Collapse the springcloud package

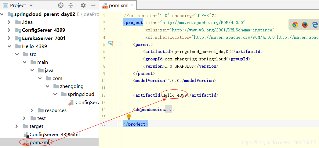(55, 94)
